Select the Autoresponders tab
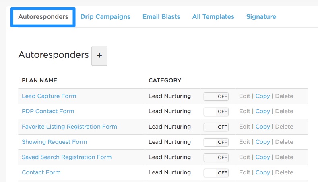 coord(43,17)
